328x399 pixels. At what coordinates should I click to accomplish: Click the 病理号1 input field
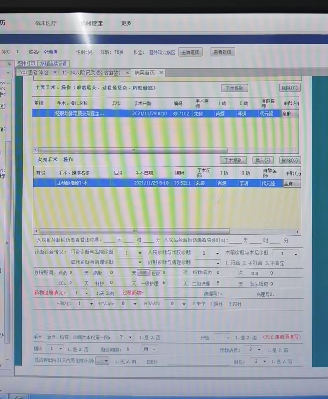click(x=239, y=294)
